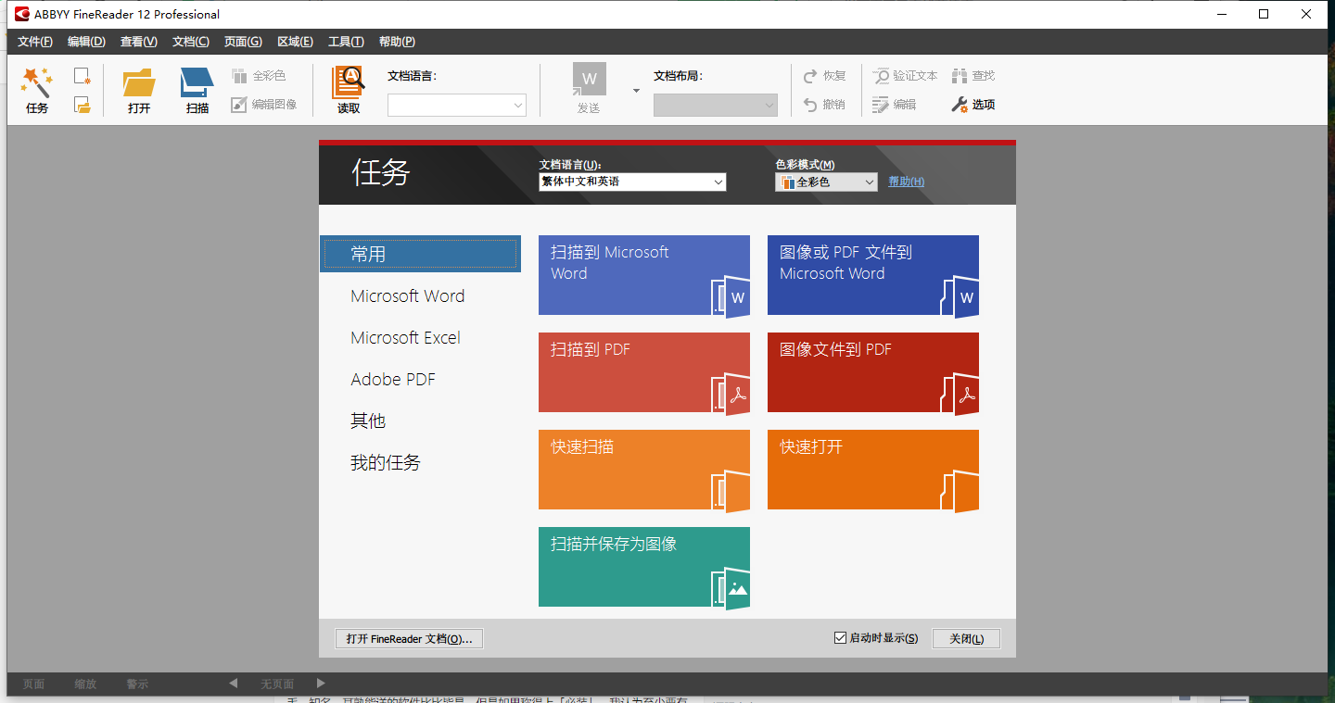Expand the 发送 dropdown arrow
1335x703 pixels.
pos(636,91)
